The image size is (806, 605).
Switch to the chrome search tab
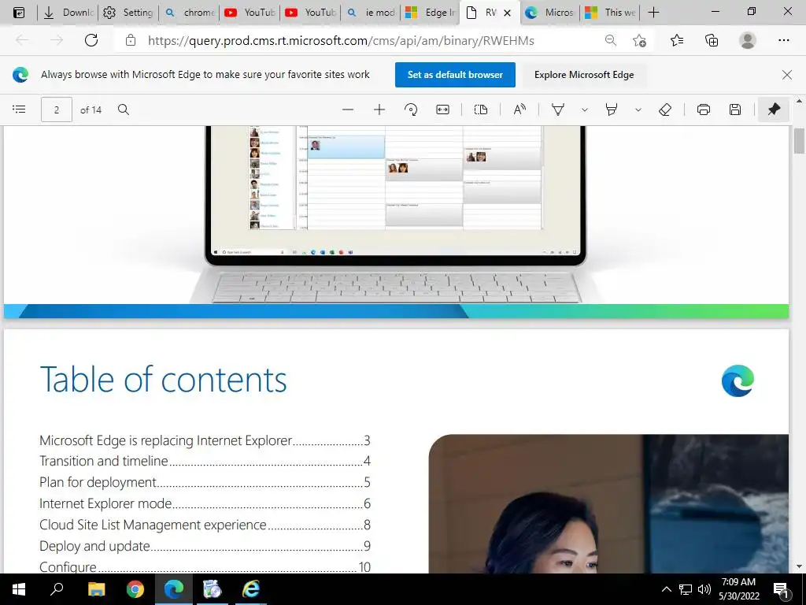pos(189,13)
